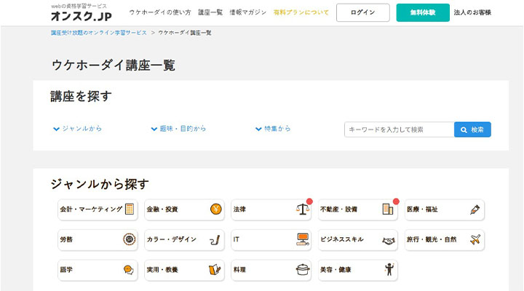Follow the 講座受け放題のオンライン学習サービス breadcrumb link

pyautogui.click(x=98, y=33)
